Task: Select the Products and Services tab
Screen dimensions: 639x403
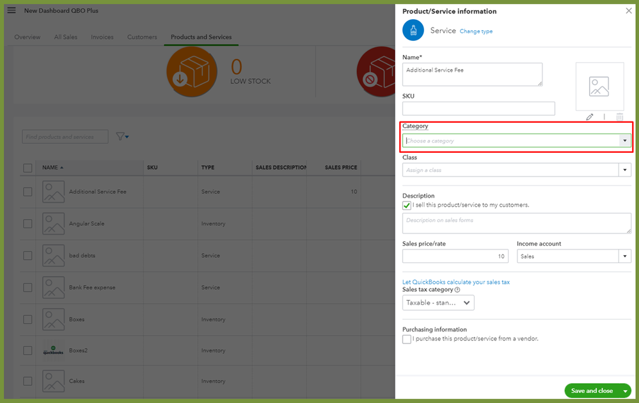Action: (x=201, y=37)
